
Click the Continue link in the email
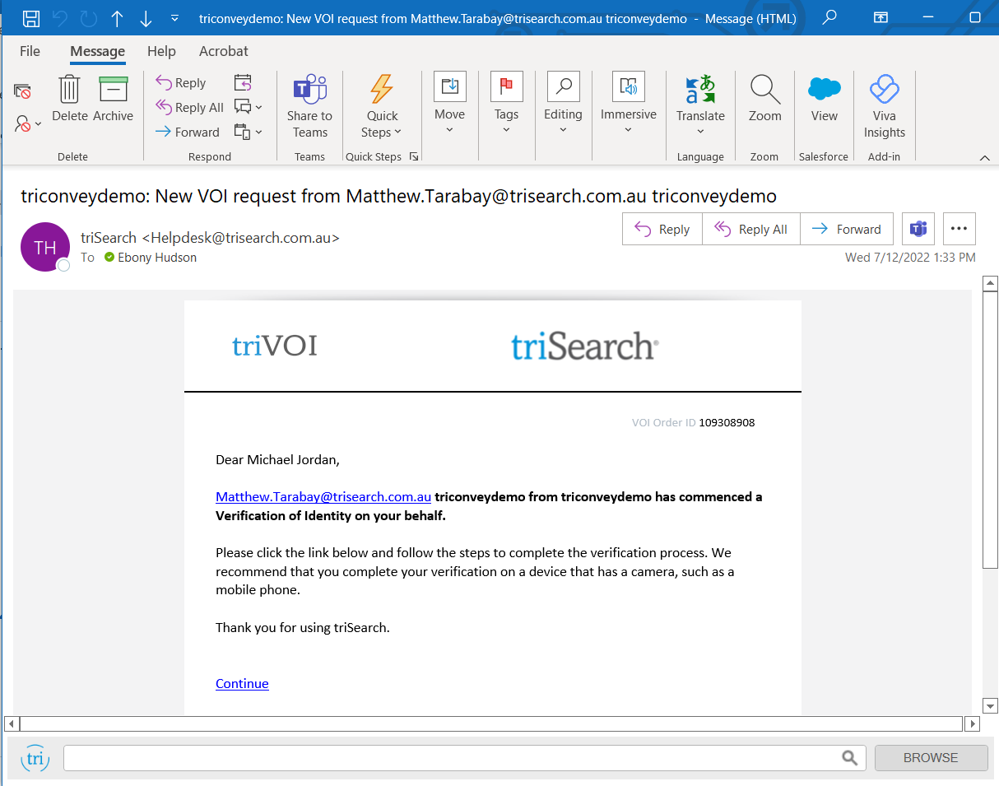pyautogui.click(x=241, y=683)
